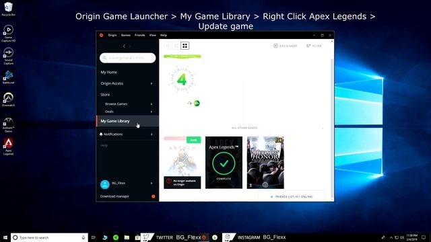Open the Help menu in menu bar
Screen dimensions: 431x242
click(x=164, y=35)
